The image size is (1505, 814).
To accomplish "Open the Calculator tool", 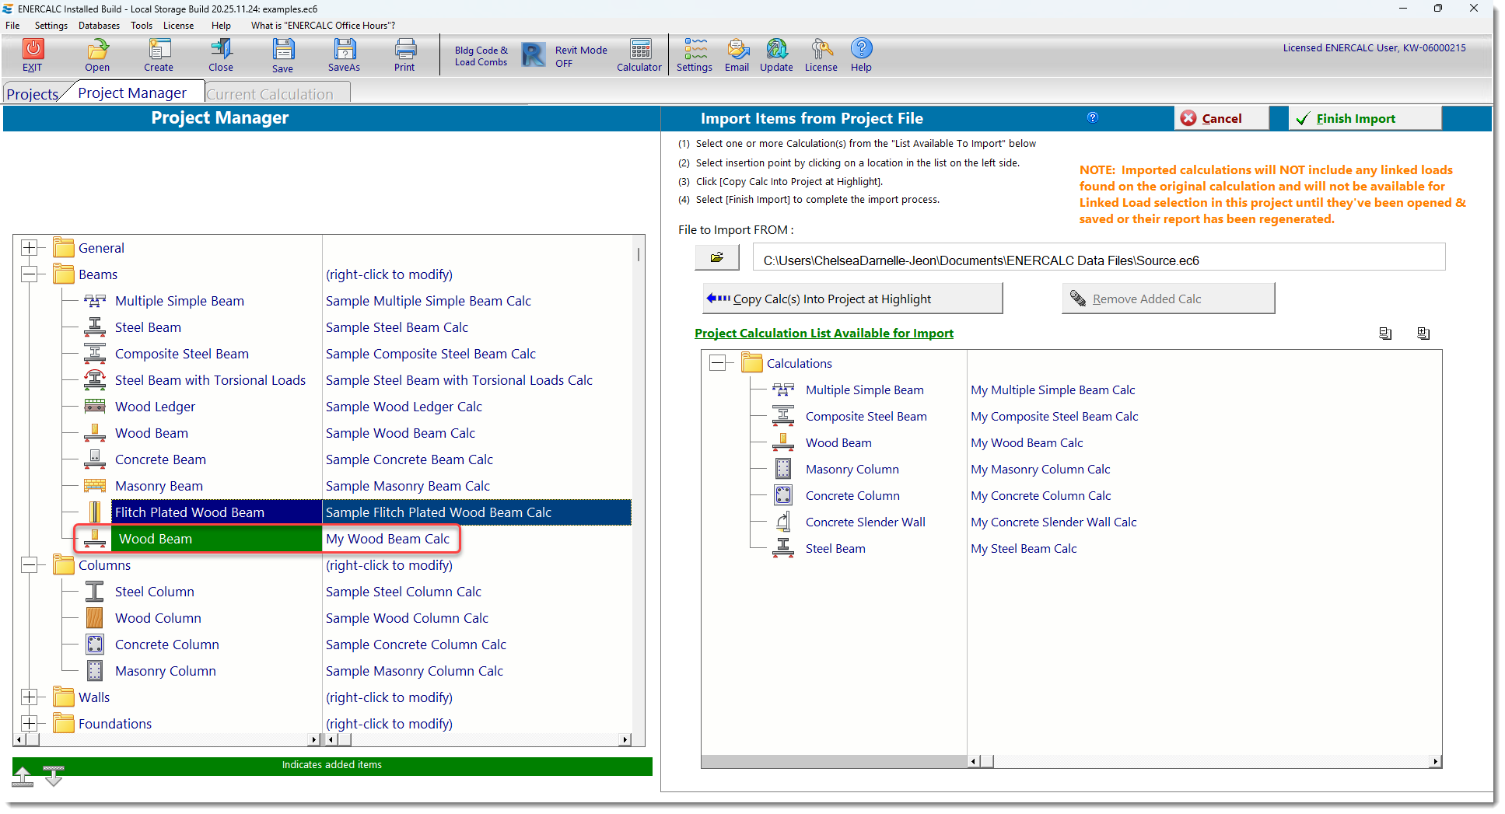I will tap(639, 54).
